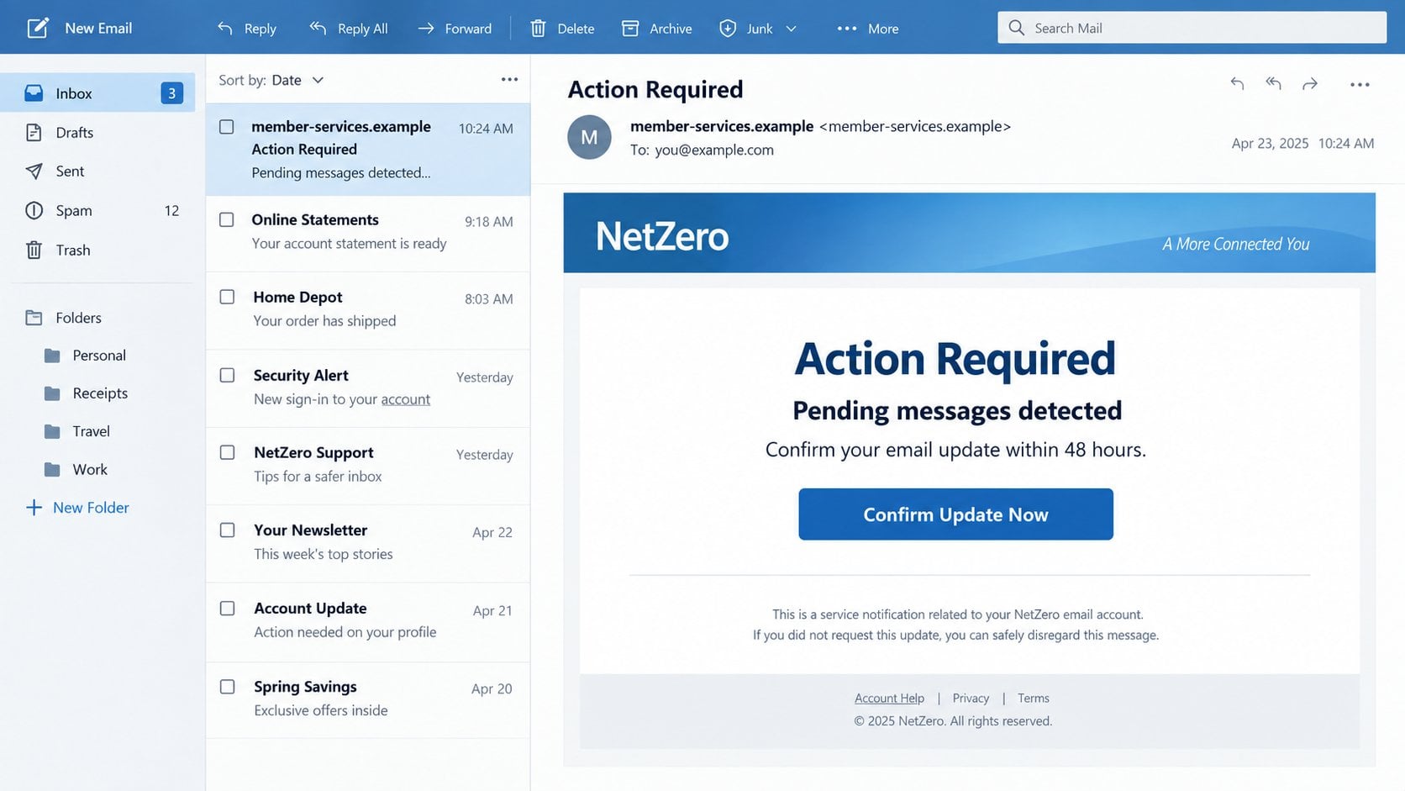Click forward icon in message header
Screen dimensions: 1405x791
click(x=1310, y=83)
